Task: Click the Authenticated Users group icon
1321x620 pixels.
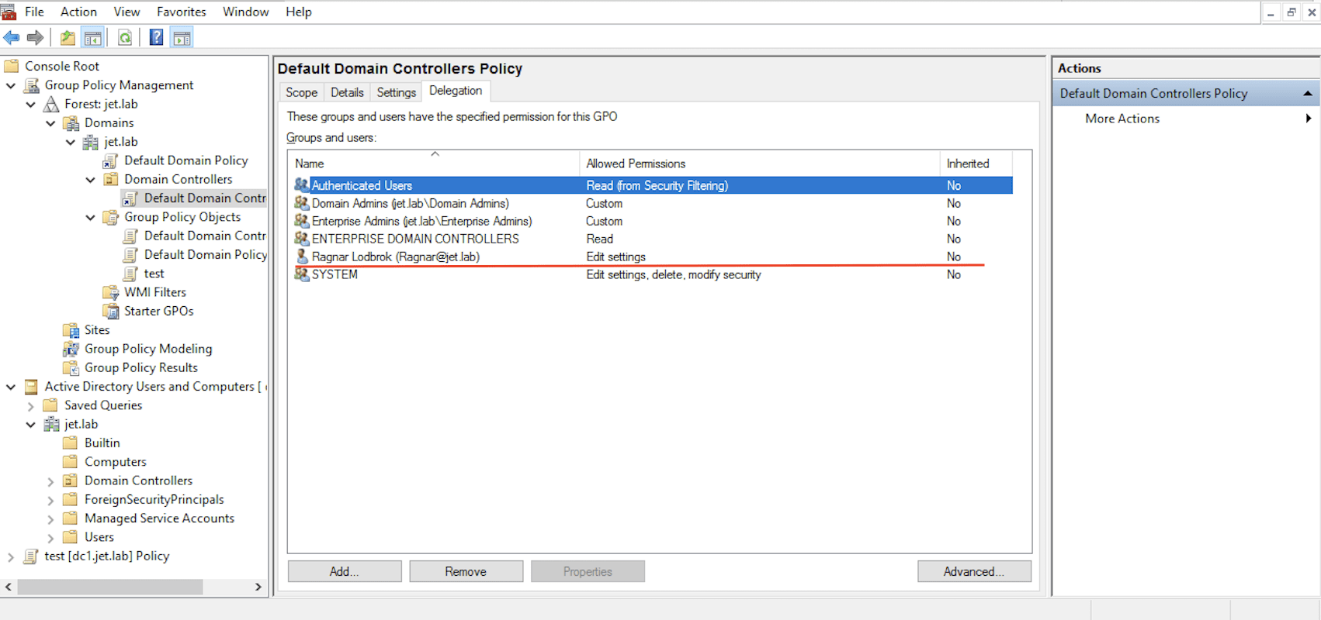Action: pyautogui.click(x=302, y=185)
